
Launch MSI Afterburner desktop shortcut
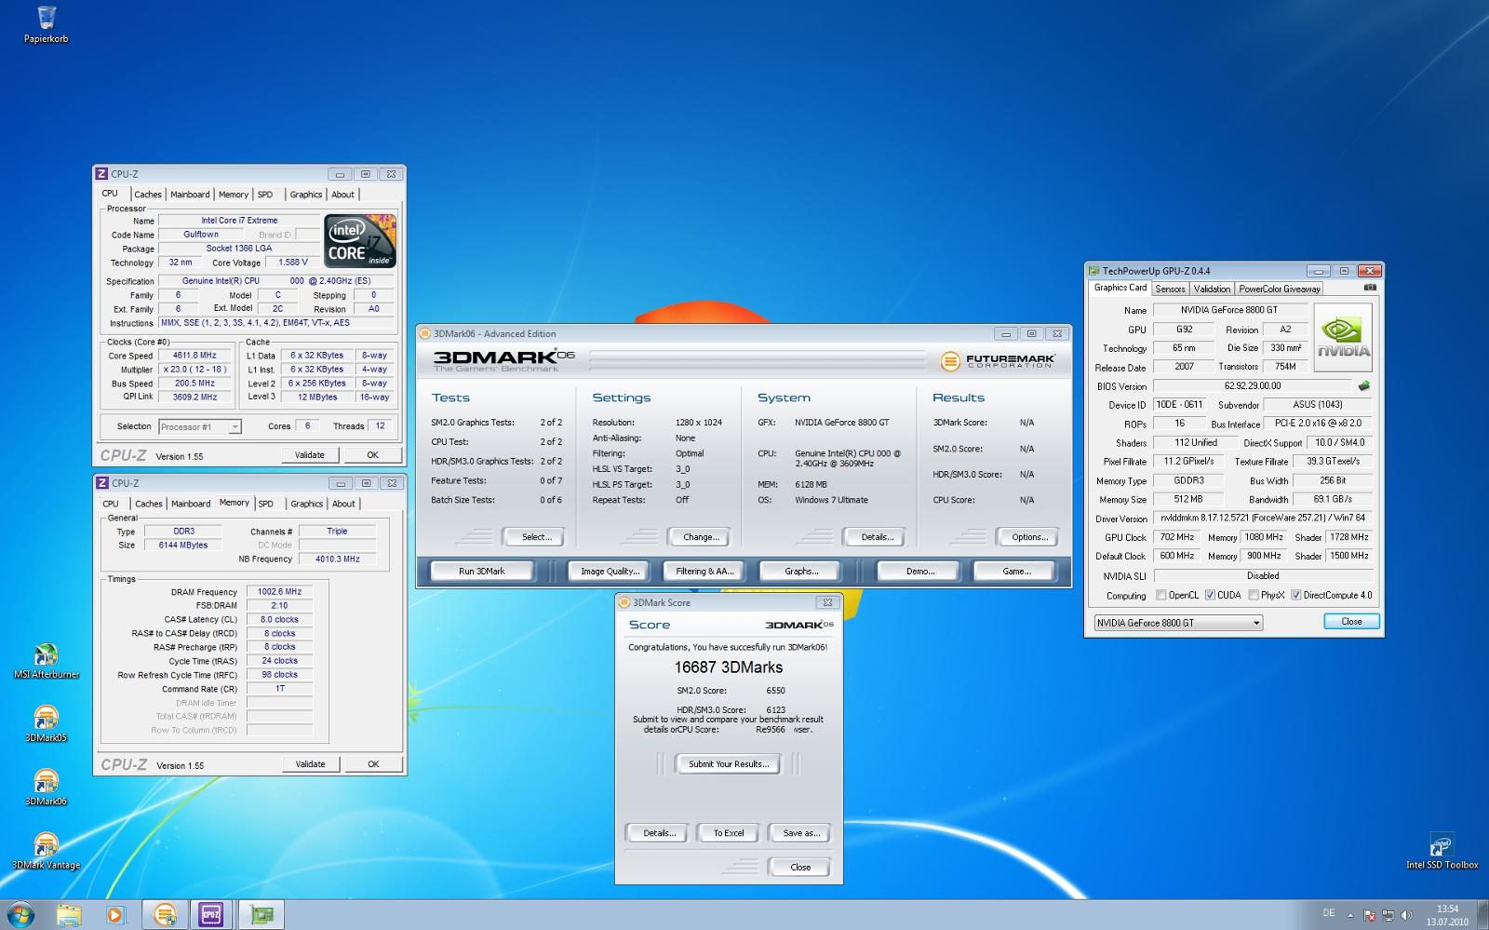click(46, 661)
